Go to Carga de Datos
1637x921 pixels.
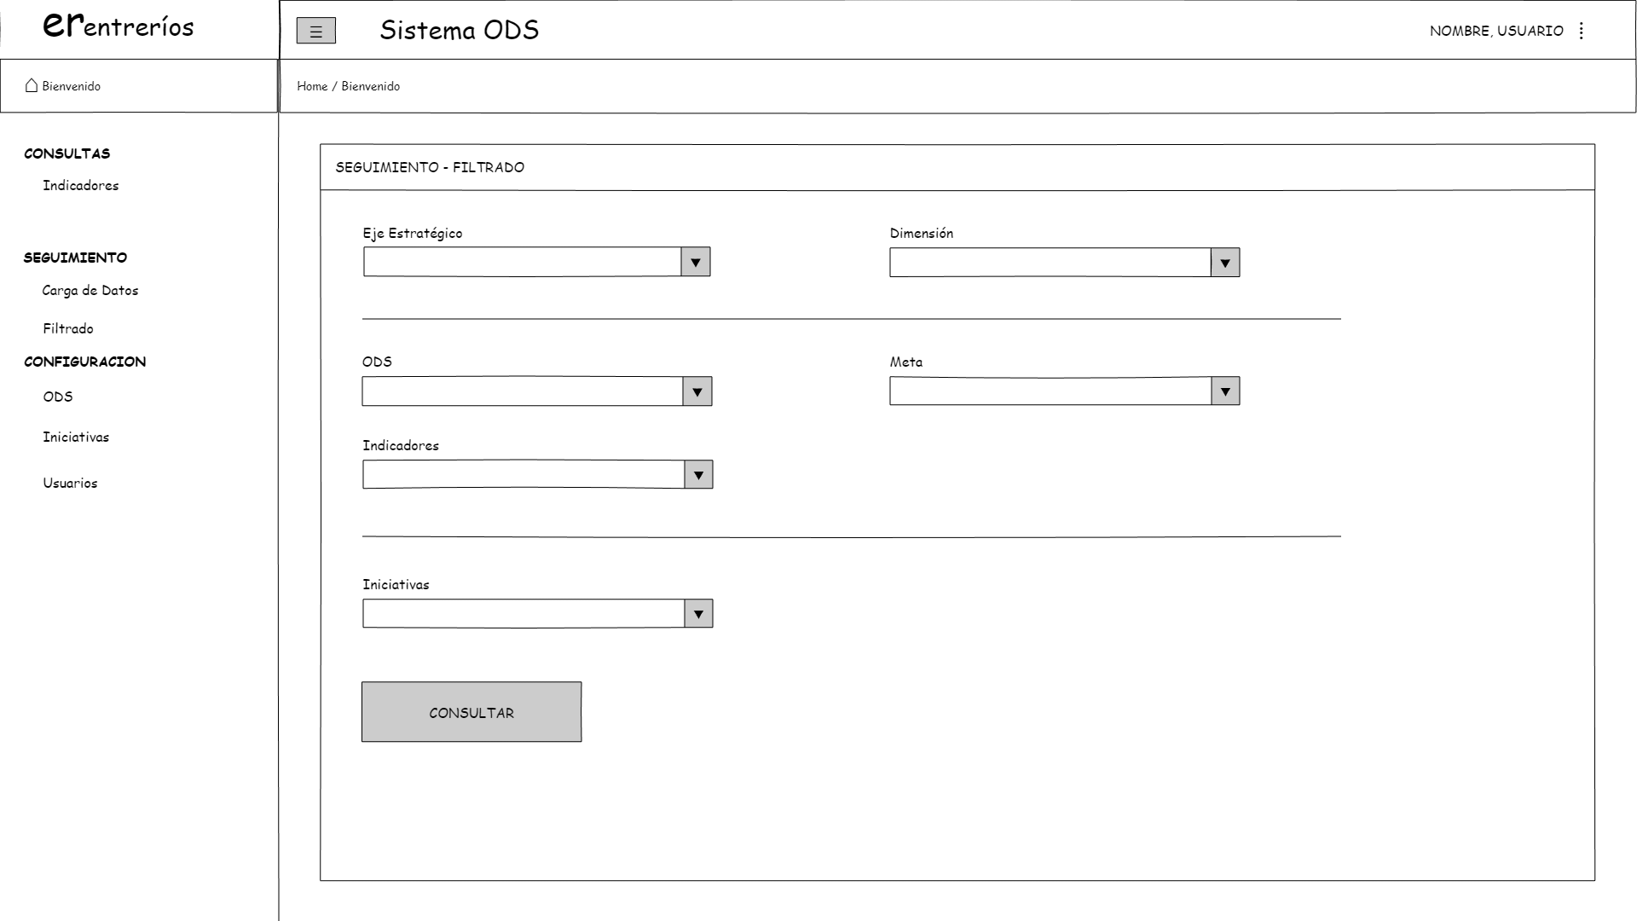[90, 291]
